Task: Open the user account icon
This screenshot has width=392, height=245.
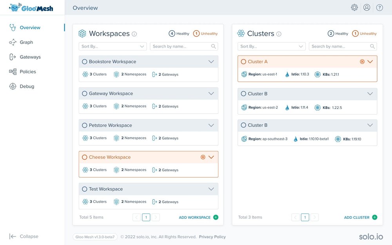Action: (x=367, y=7)
